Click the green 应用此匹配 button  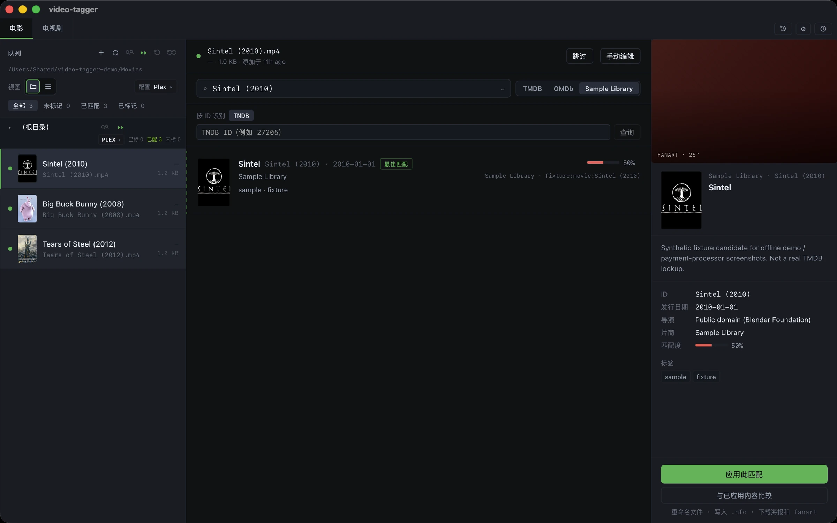pyautogui.click(x=744, y=474)
